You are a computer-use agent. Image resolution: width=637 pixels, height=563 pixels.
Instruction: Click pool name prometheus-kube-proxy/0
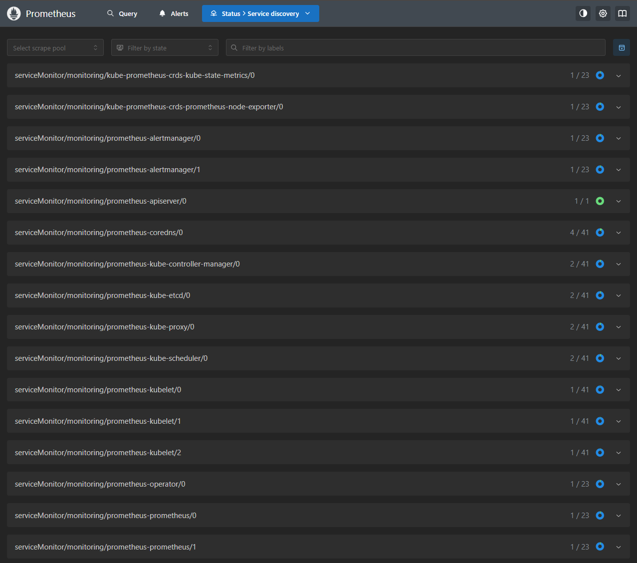pos(105,327)
